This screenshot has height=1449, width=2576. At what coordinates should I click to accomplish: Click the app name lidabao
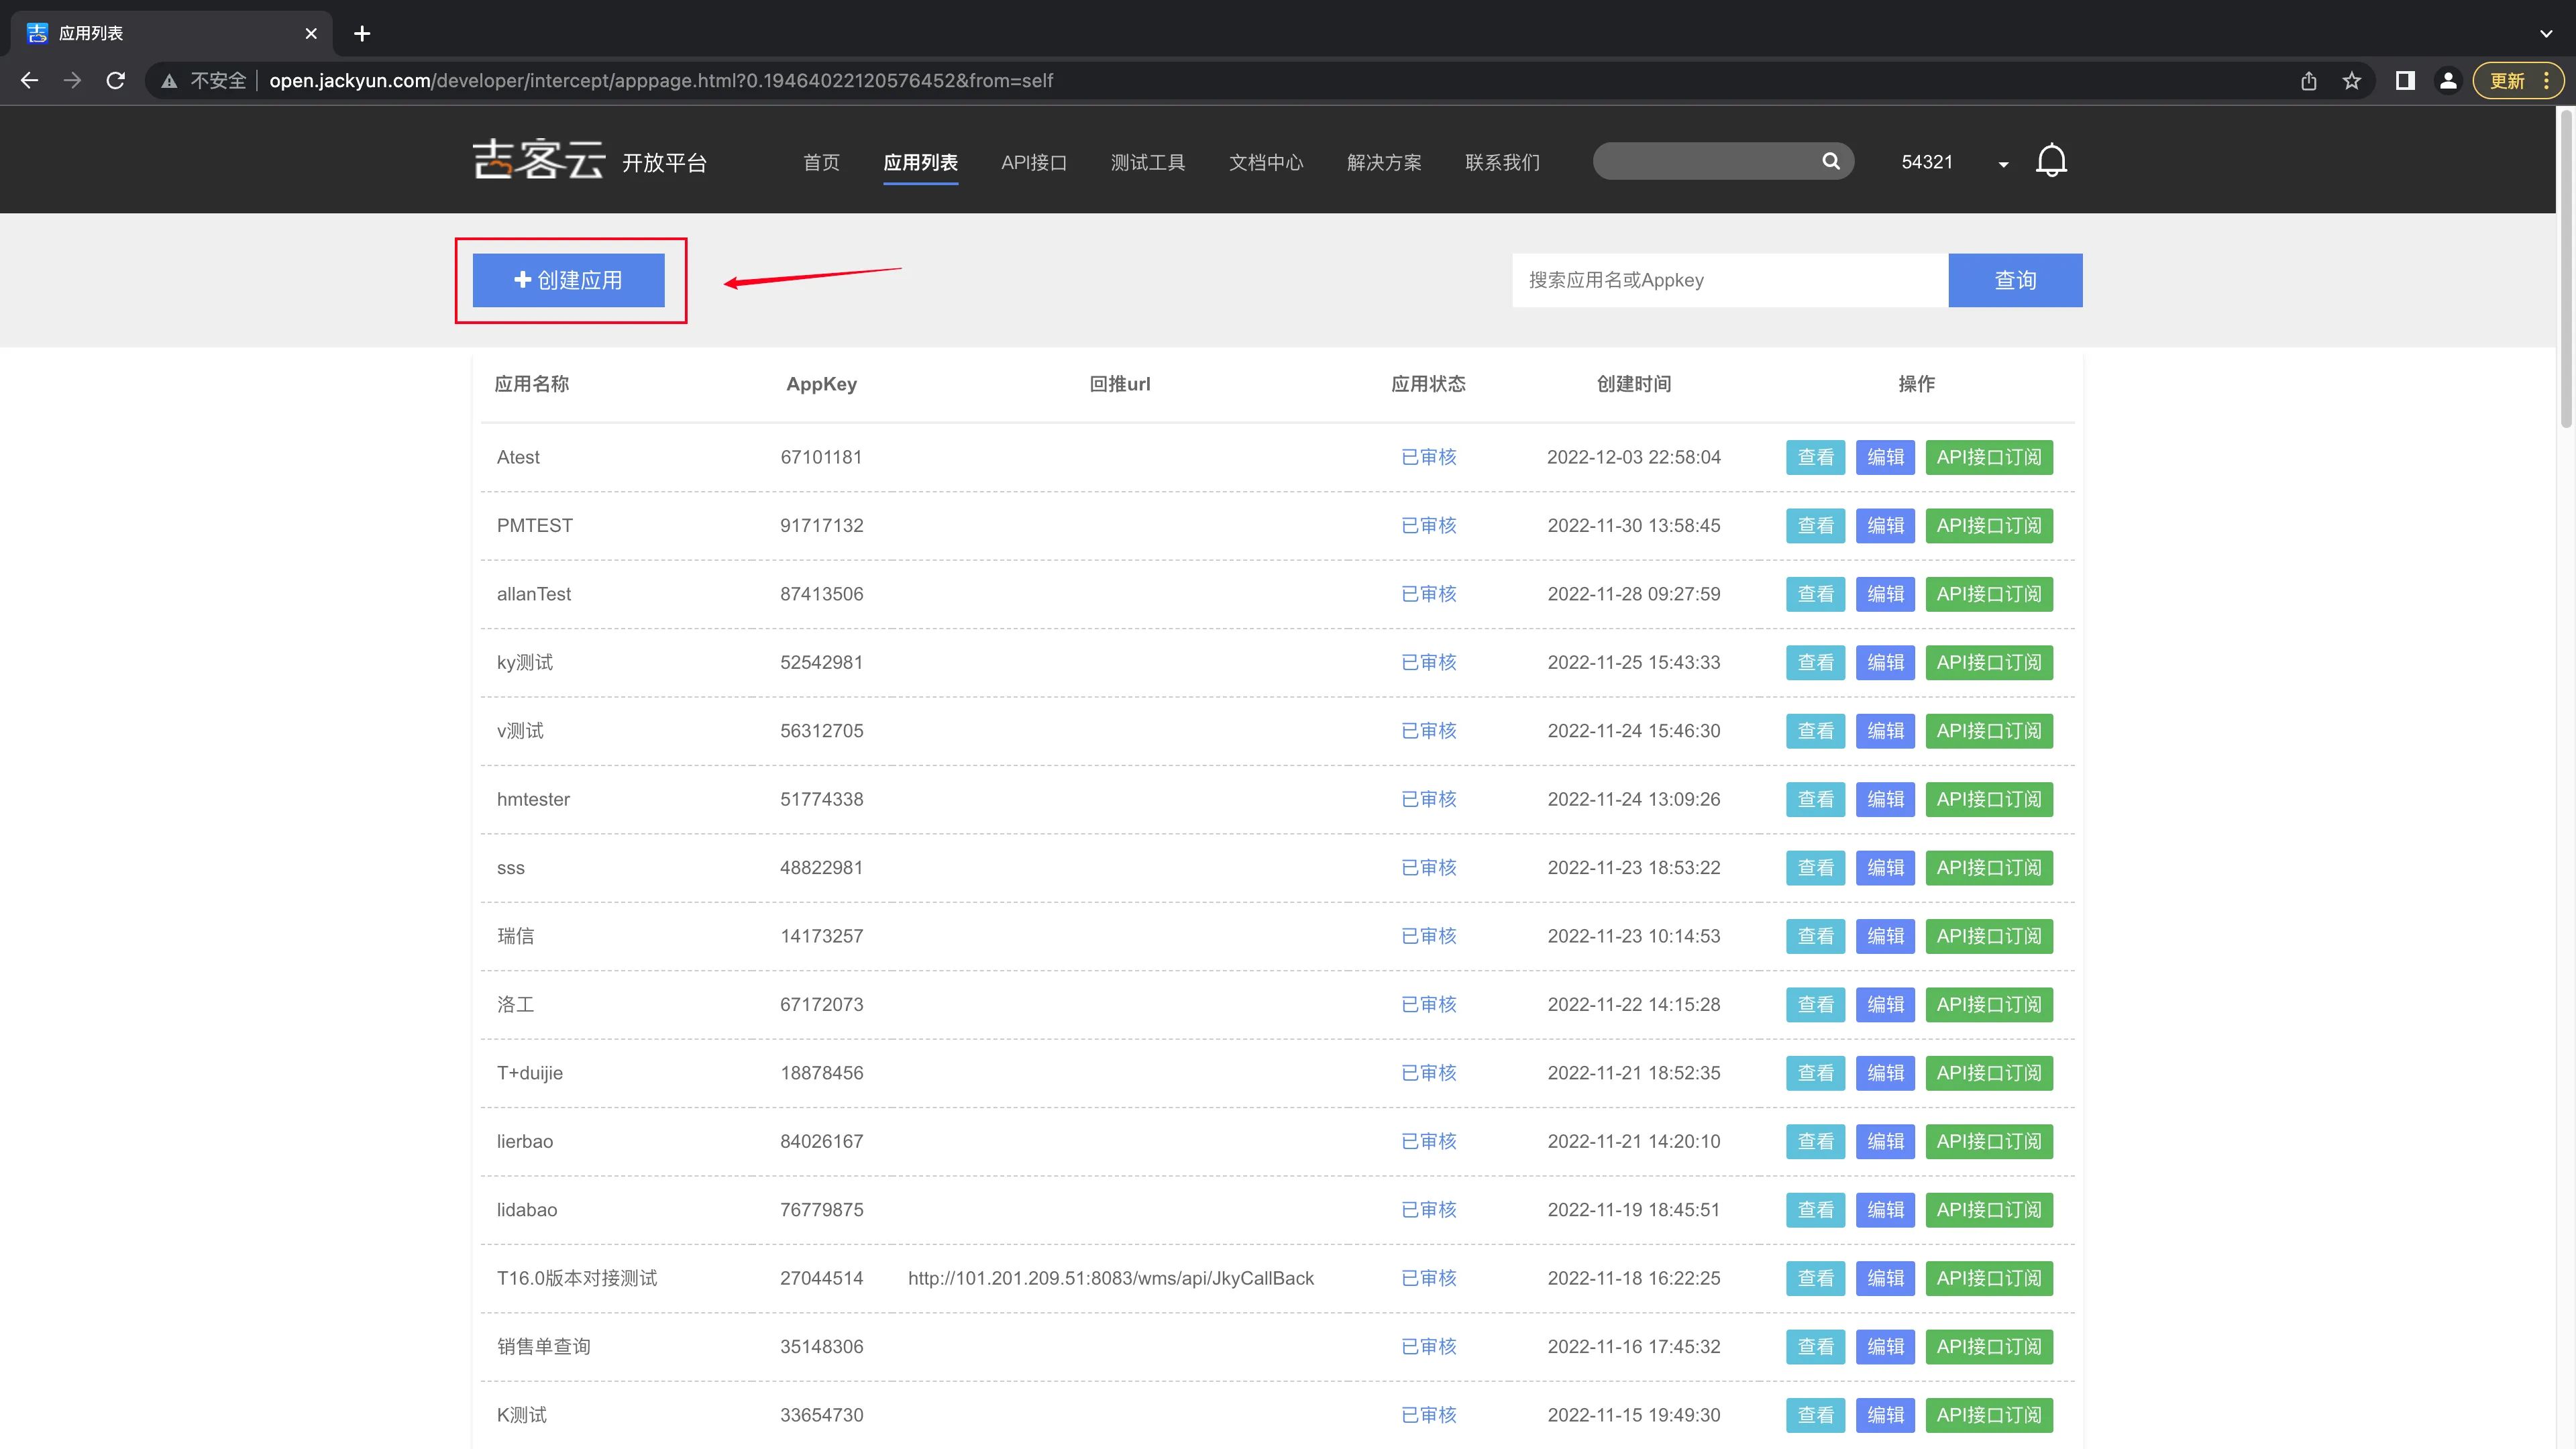(x=527, y=1210)
